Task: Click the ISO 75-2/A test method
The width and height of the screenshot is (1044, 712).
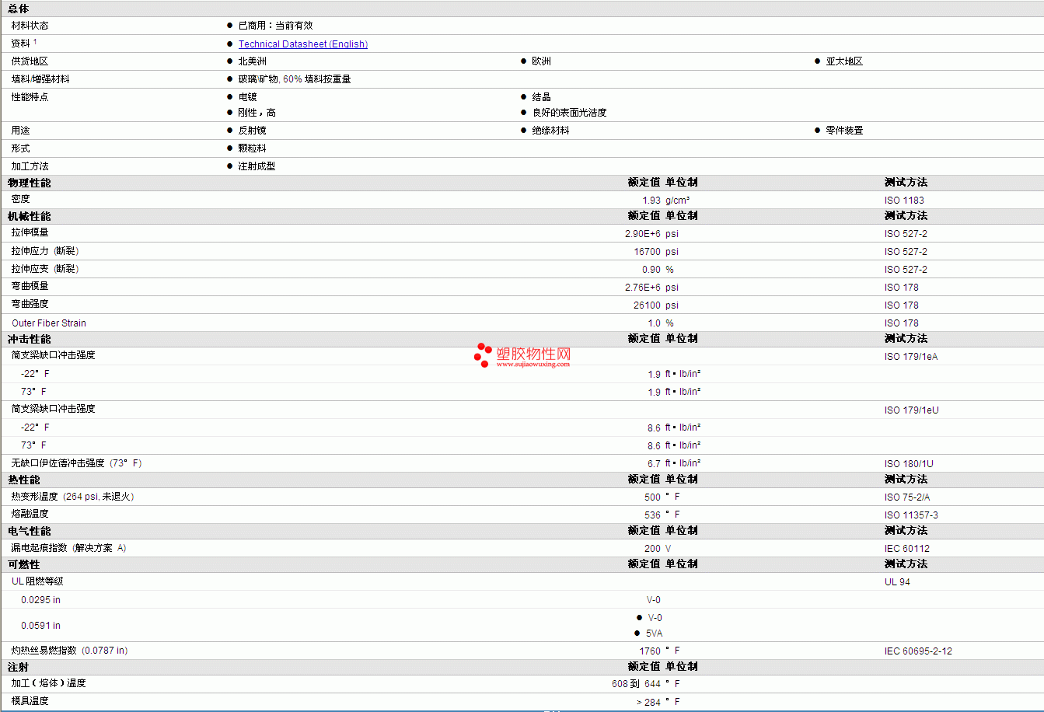Action: pyautogui.click(x=906, y=497)
